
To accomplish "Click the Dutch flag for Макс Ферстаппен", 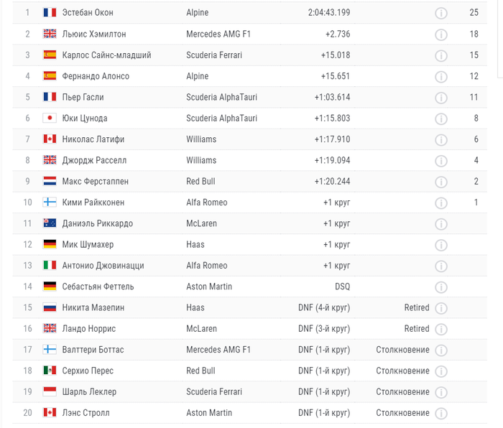I will [x=50, y=182].
